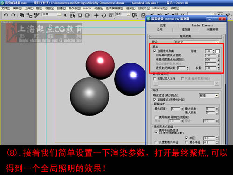Activate the Select Object arrow tool
The image size is (233, 175).
65,15
